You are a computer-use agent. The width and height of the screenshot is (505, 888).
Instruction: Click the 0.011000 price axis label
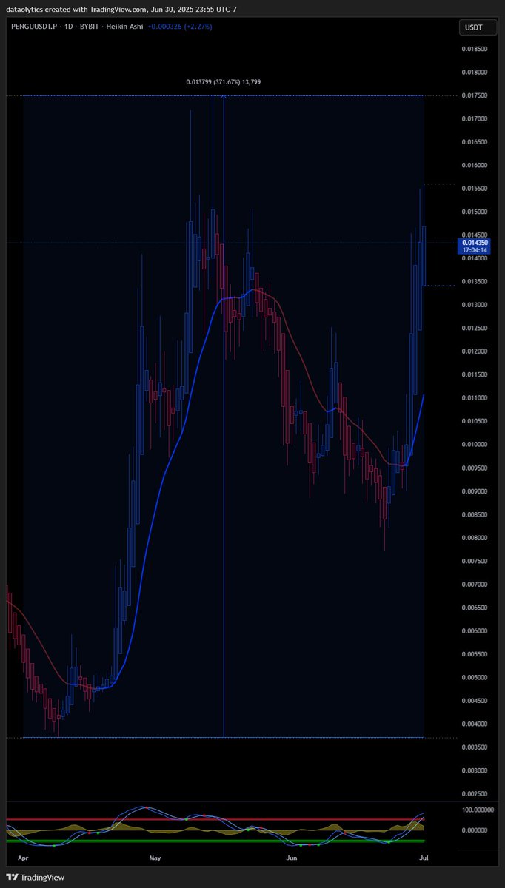click(475, 398)
